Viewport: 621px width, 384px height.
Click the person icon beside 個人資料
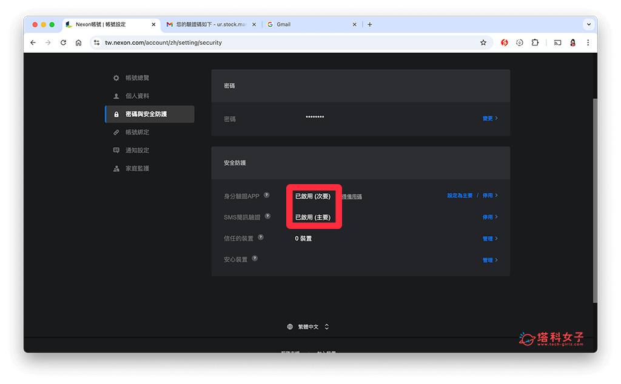pos(116,96)
